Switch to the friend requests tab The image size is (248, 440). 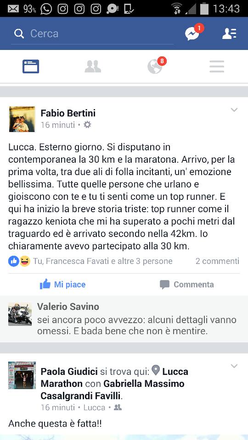(93, 66)
